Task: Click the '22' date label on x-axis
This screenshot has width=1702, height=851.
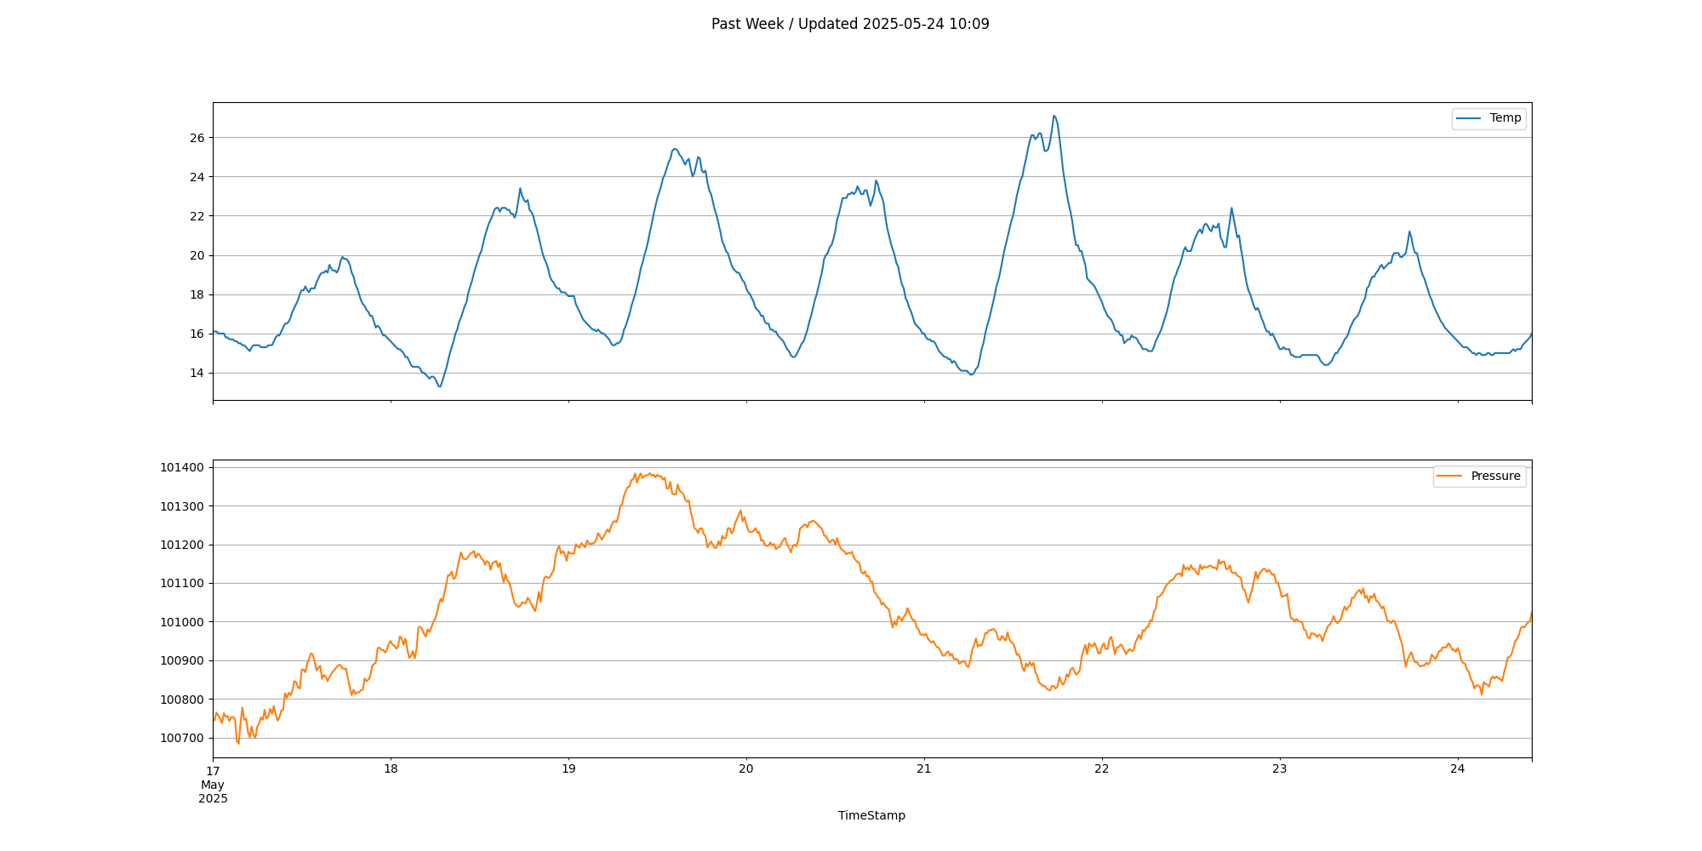Action: pyautogui.click(x=1102, y=769)
